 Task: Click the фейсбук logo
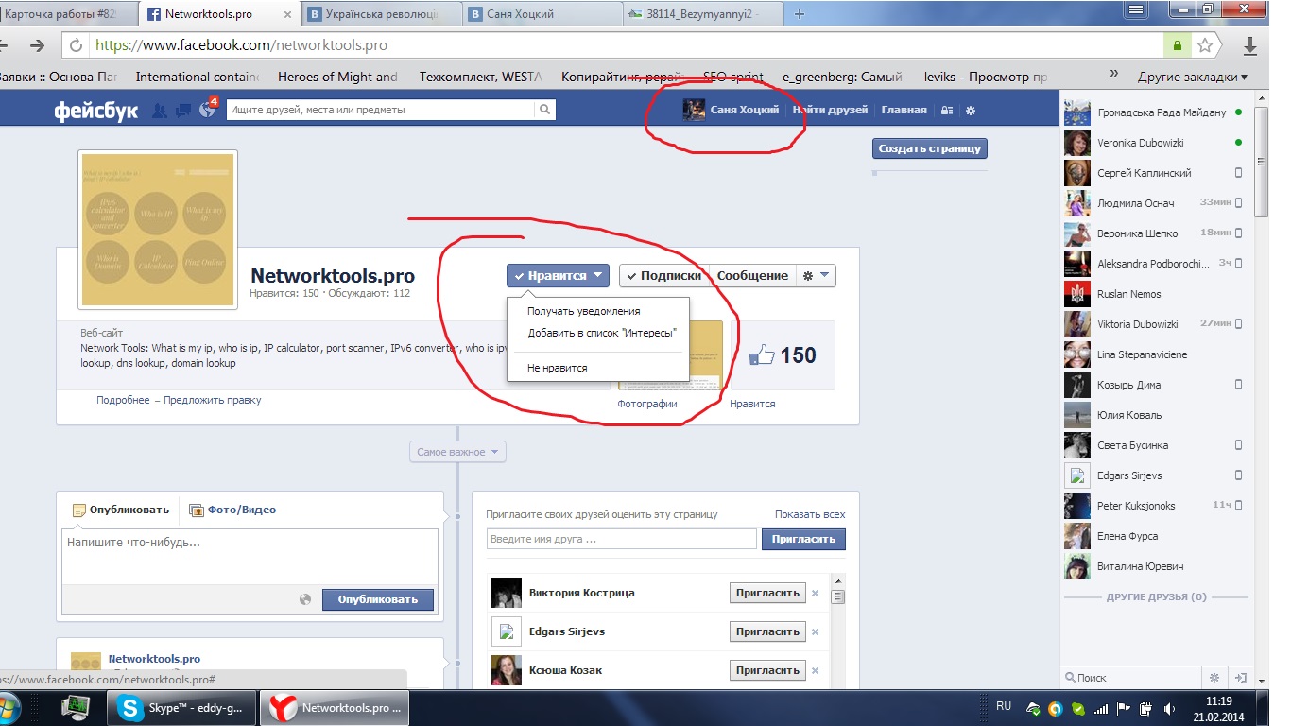96,111
